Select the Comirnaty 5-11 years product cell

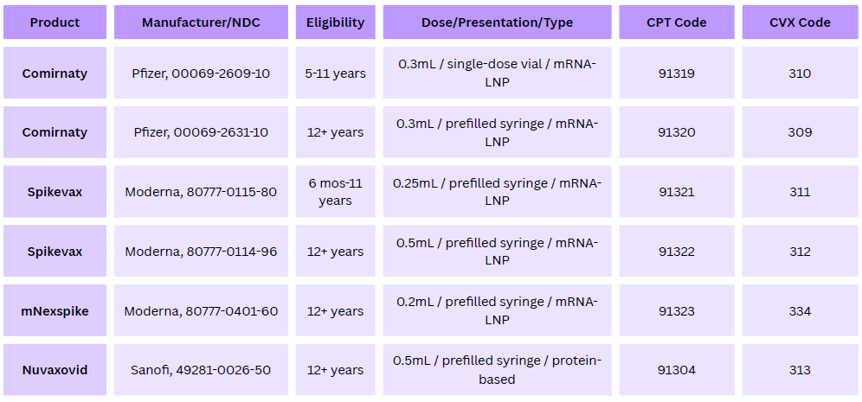[x=55, y=73]
